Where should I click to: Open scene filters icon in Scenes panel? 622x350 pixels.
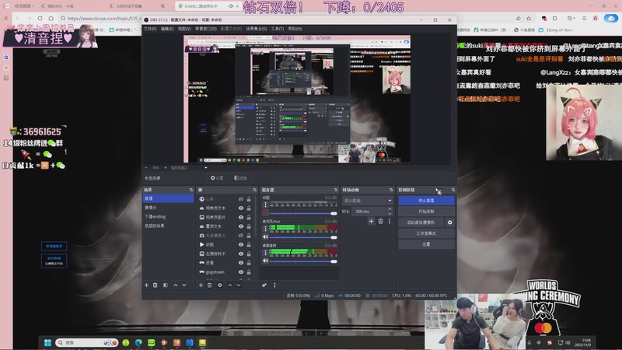166,285
